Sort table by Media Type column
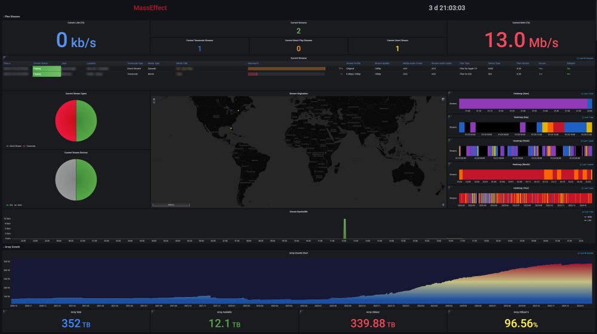Image resolution: width=597 pixels, height=334 pixels. [153, 64]
